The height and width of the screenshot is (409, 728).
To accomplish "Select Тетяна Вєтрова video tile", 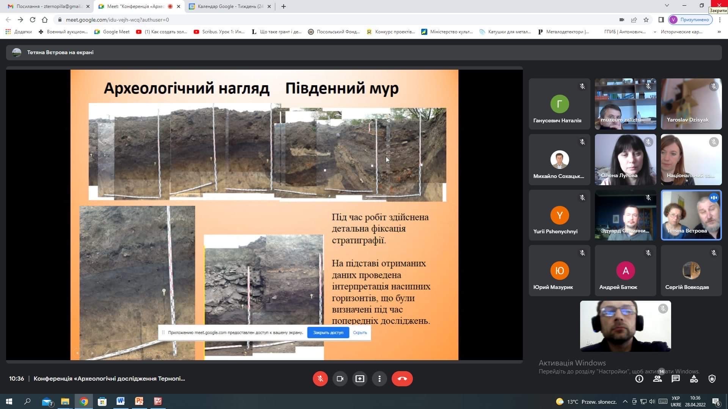I will coord(691,215).
